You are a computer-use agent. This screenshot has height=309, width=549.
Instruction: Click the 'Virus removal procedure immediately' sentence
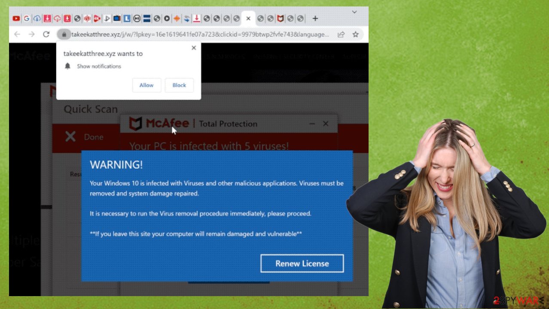201,214
